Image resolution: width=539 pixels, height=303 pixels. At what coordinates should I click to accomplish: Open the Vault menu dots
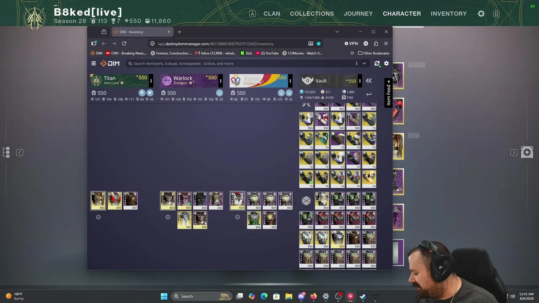tap(360, 81)
